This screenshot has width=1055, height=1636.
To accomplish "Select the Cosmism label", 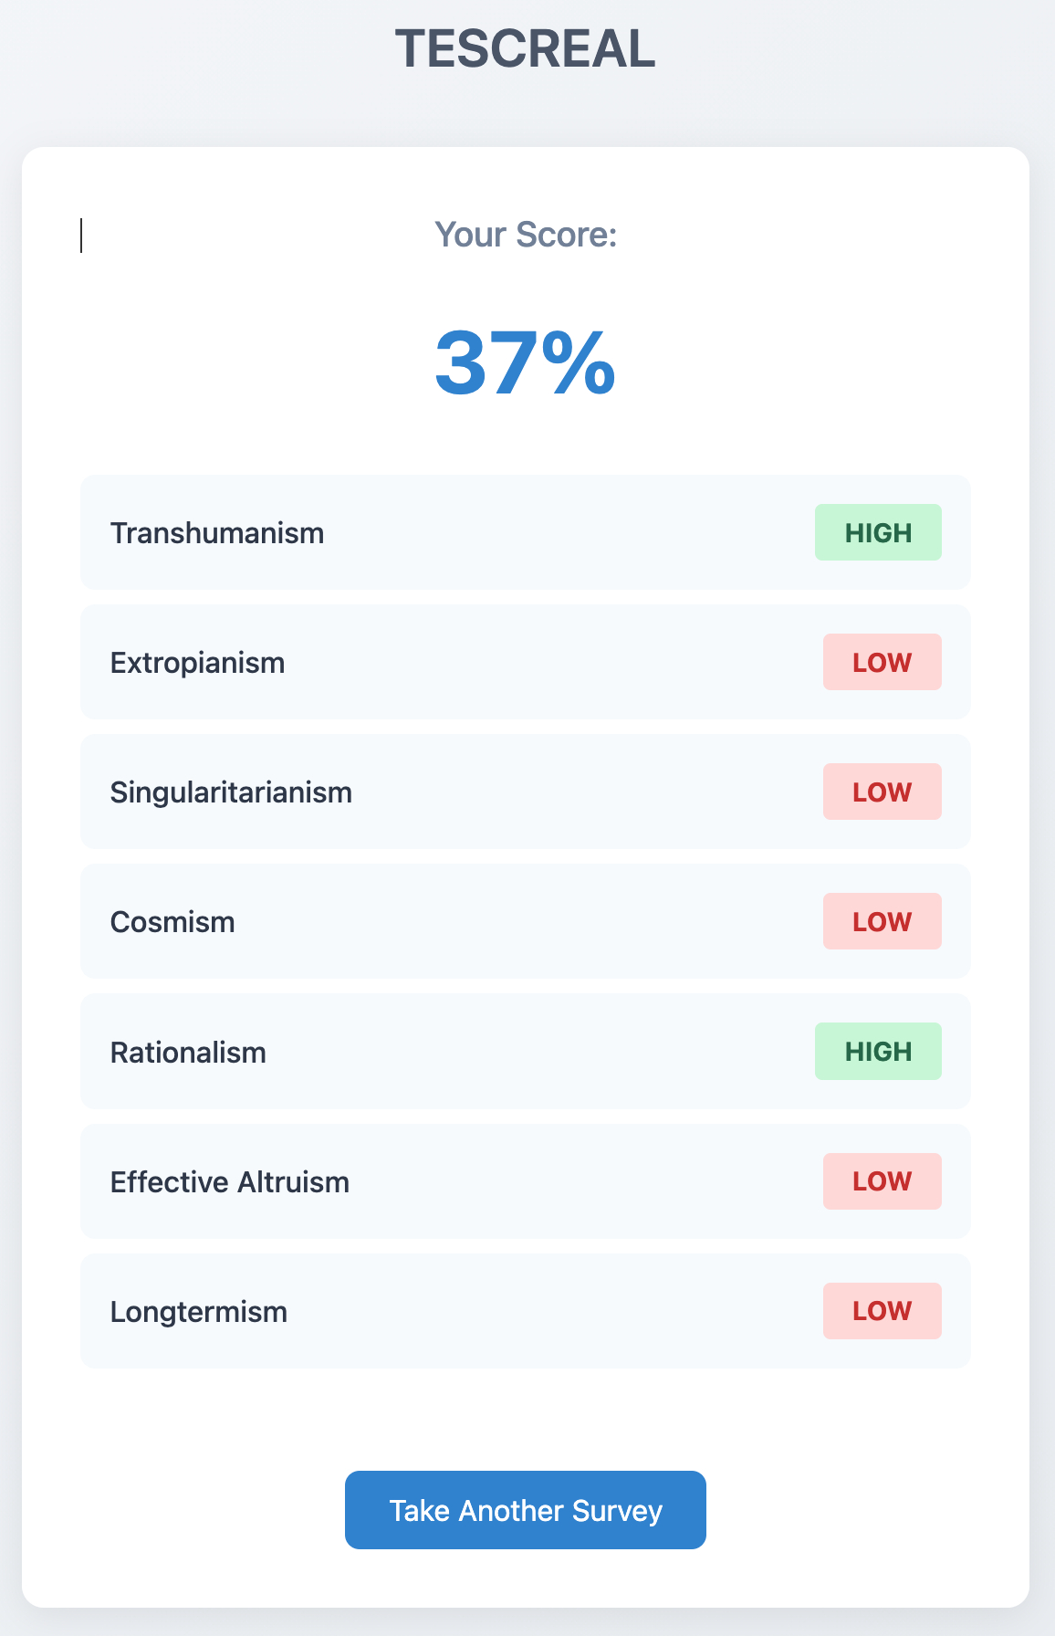I will coord(172,922).
